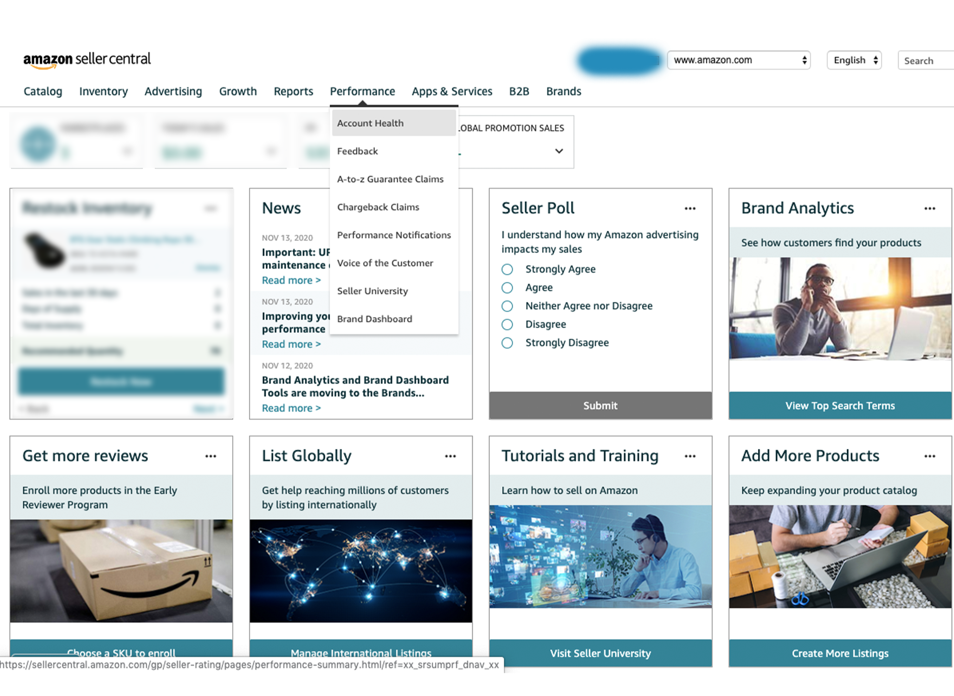Open List Globally card three-dot menu
The image size is (954, 696).
coord(450,456)
